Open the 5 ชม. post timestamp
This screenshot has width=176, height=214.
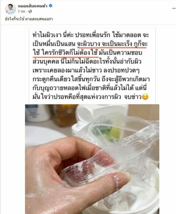click(x=22, y=11)
